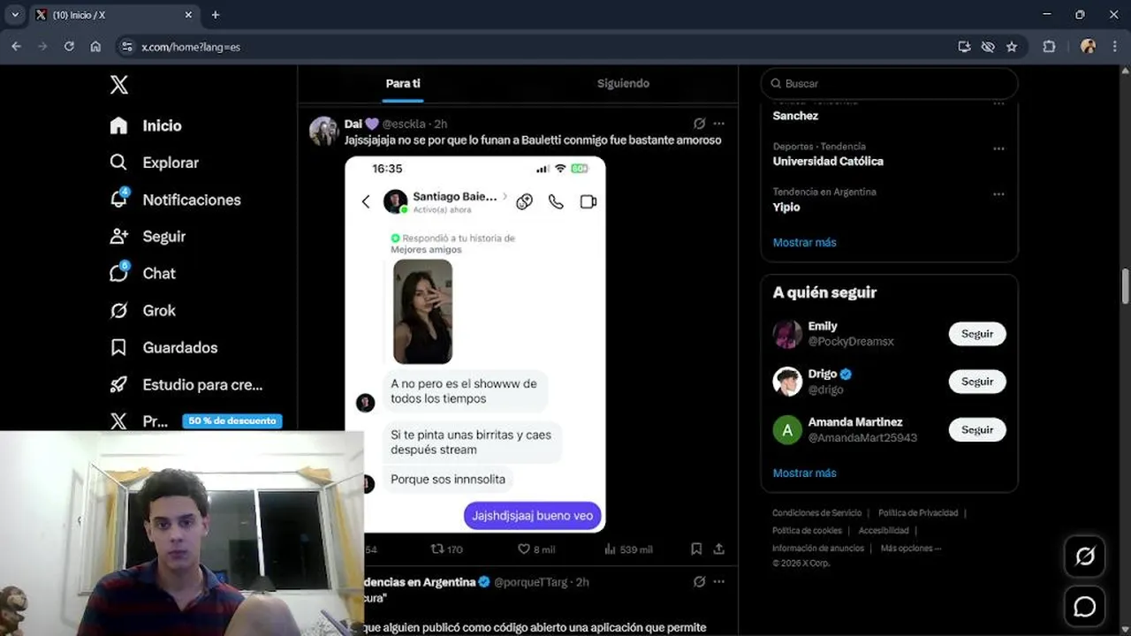Click eye-off tracking icon in address bar
This screenshot has height=636, width=1131.
988,47
